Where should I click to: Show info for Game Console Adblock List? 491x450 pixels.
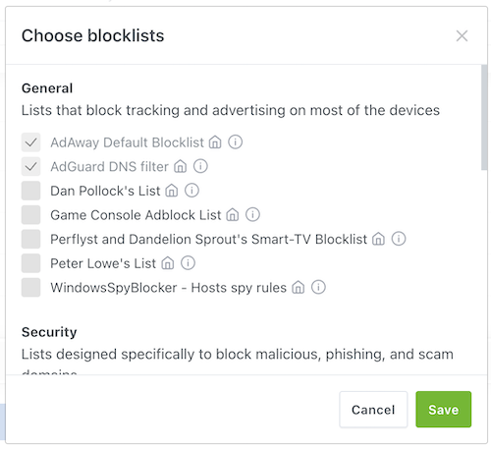[252, 214]
